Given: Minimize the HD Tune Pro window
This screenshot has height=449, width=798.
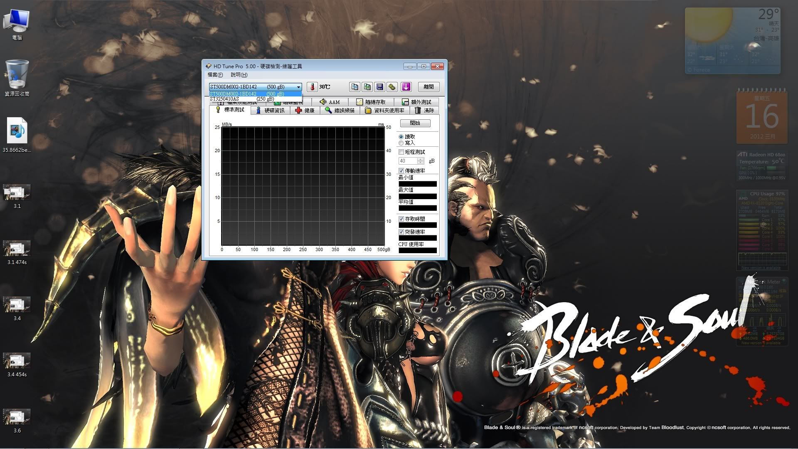Looking at the screenshot, I should (410, 67).
